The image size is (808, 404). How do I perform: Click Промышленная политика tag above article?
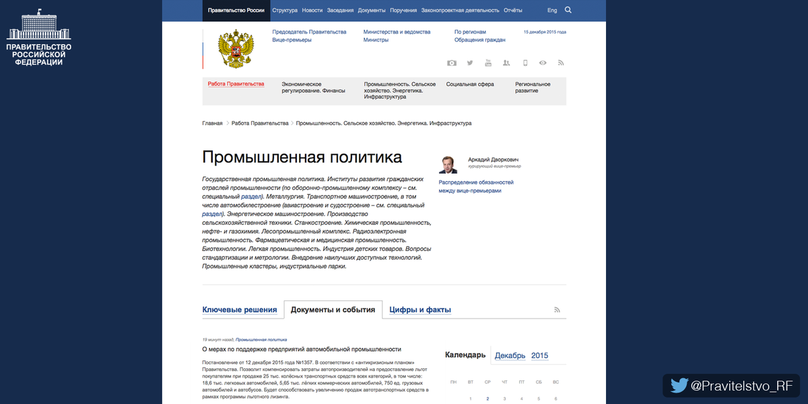point(261,340)
